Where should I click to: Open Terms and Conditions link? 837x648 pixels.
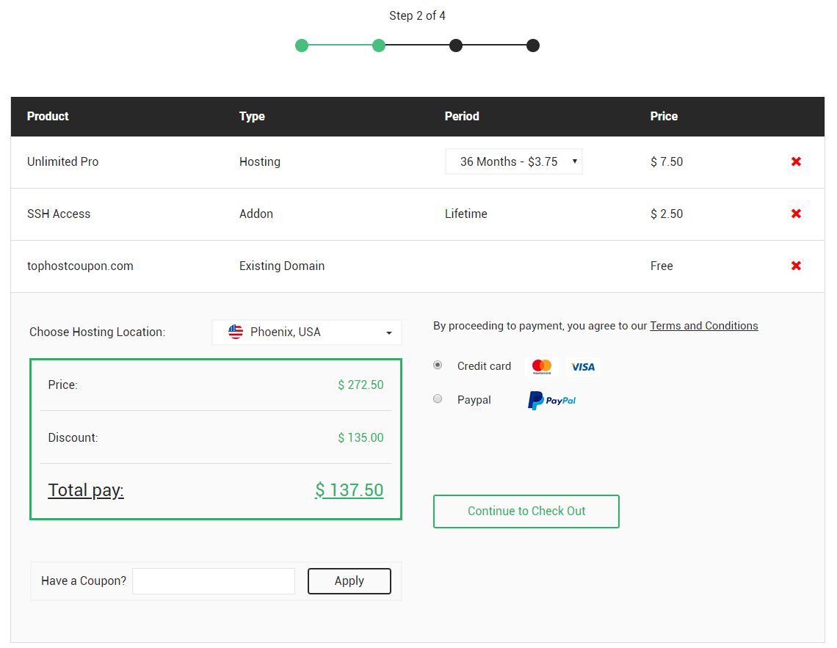[x=703, y=326]
